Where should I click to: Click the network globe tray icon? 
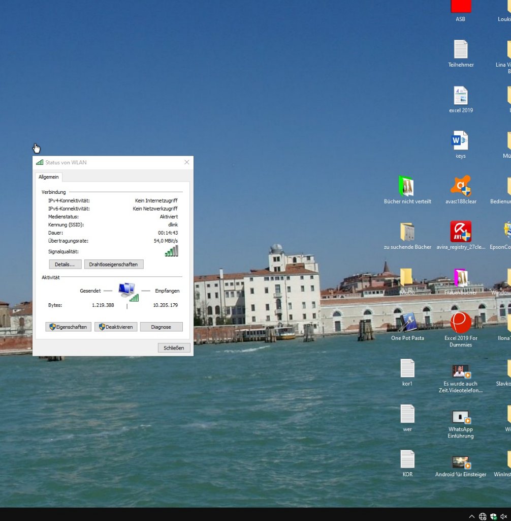[x=483, y=516]
